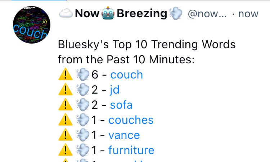Click the "Bluesky's Top 10 Trending Words" text
The image size is (270, 162).
tap(147, 45)
